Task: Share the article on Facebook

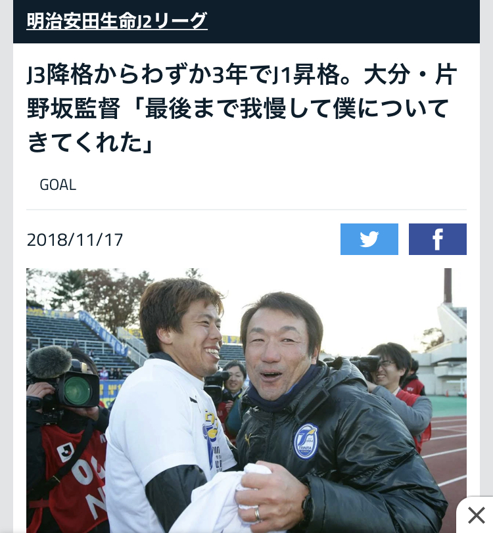Action: pyautogui.click(x=438, y=239)
